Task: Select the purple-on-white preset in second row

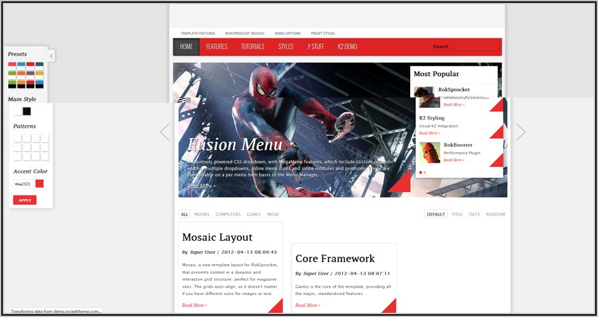Action: [x=30, y=75]
